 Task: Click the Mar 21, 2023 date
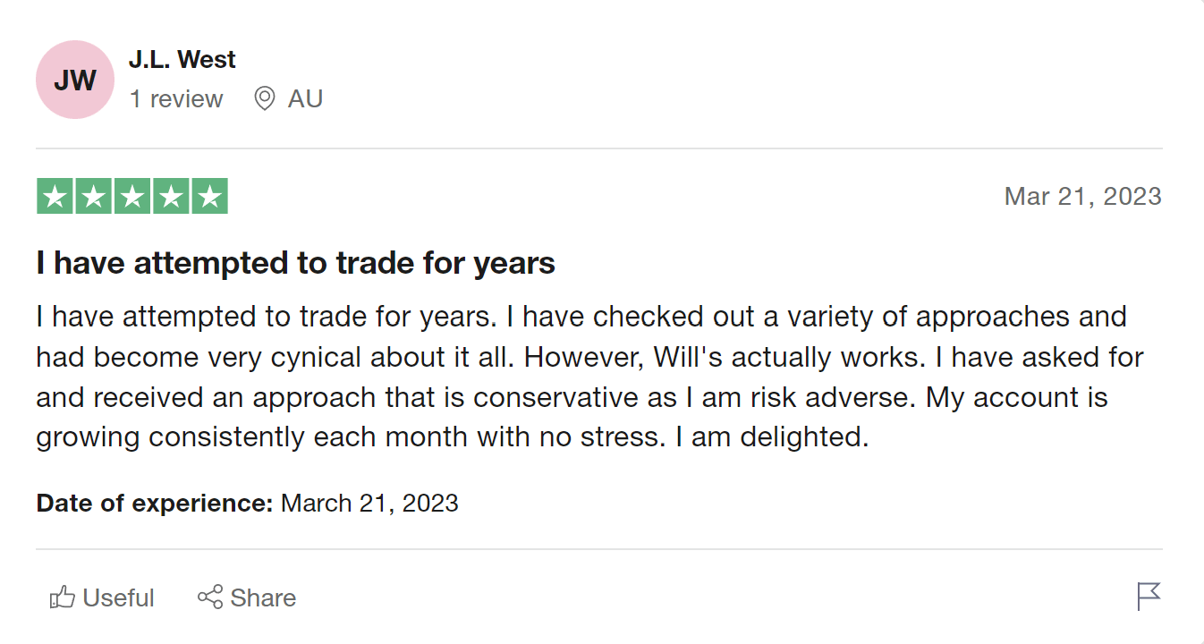tap(1083, 196)
